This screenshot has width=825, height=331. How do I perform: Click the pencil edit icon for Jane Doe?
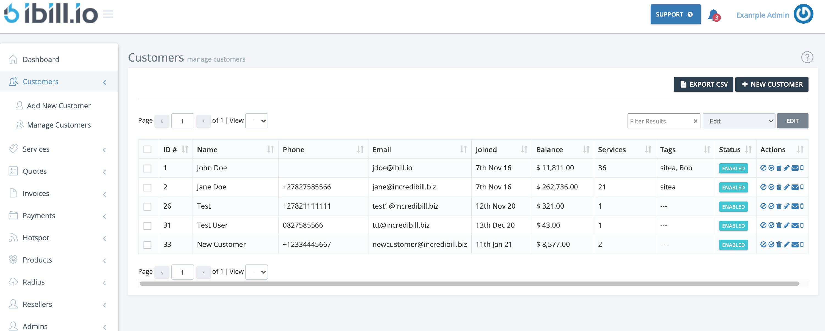tap(787, 187)
